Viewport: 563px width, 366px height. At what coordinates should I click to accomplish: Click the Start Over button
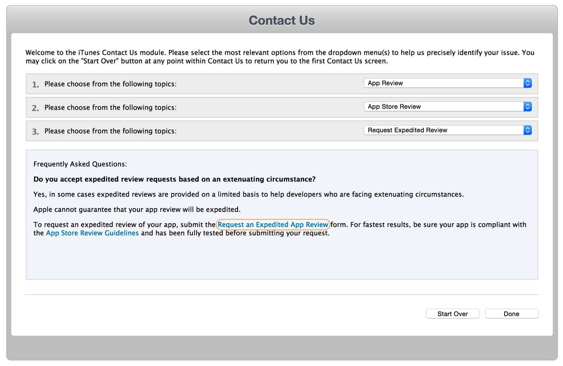(x=453, y=314)
